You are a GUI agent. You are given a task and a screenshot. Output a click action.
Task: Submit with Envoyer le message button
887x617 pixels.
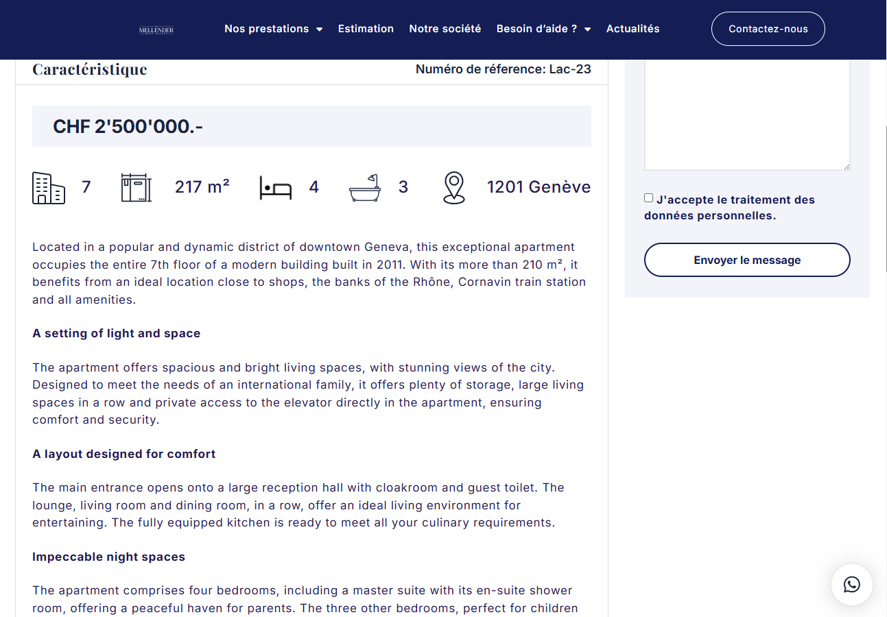(x=747, y=260)
